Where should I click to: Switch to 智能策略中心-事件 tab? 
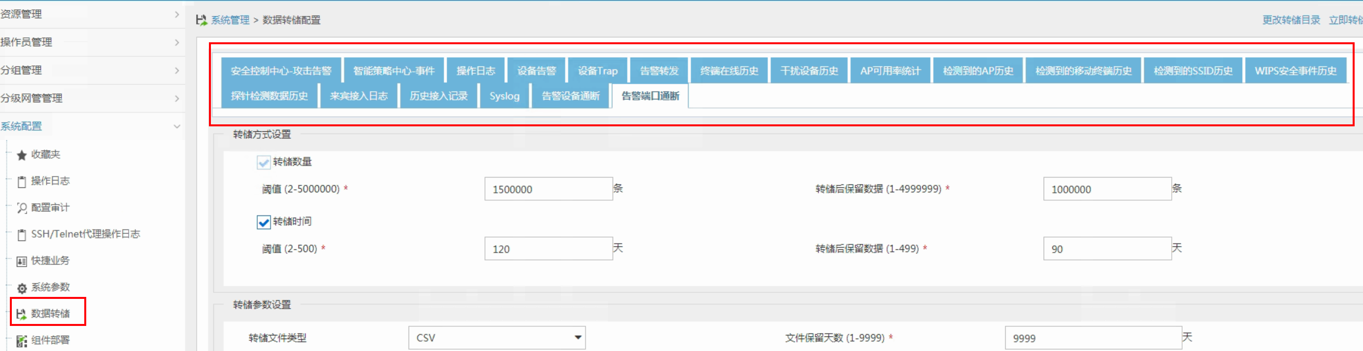pos(394,70)
